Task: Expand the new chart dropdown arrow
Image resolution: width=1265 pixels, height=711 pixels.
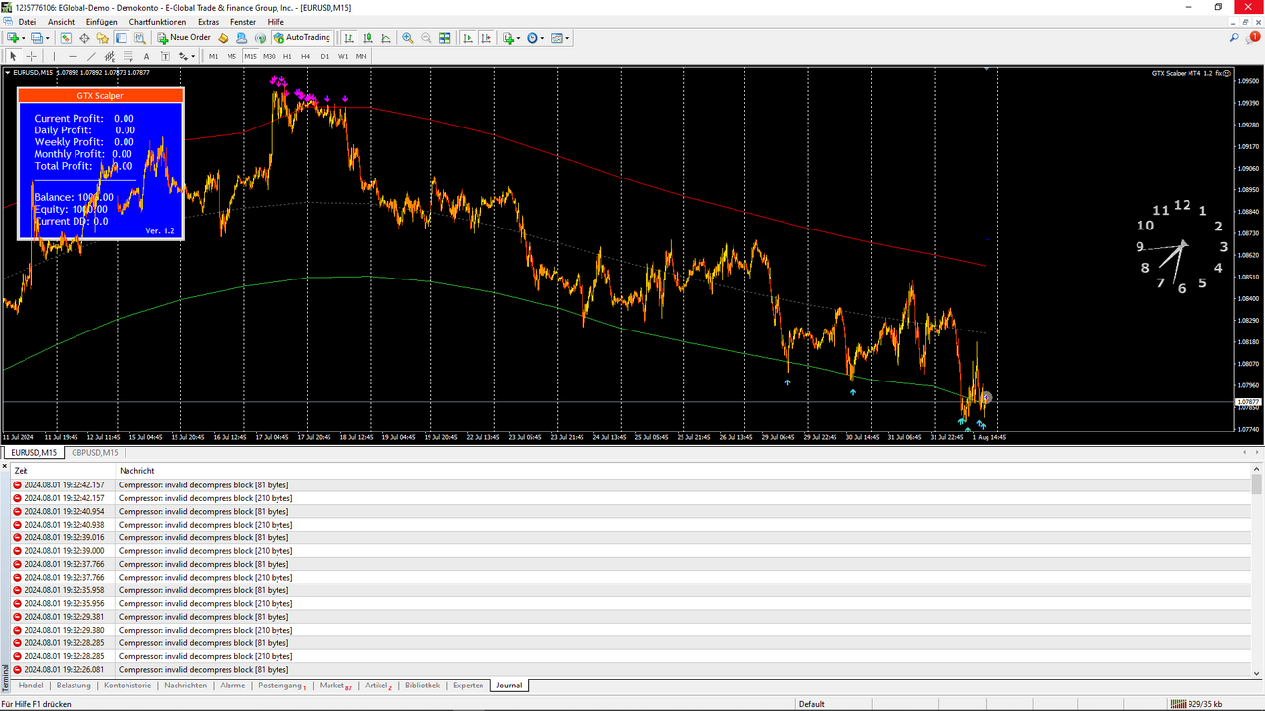Action: tap(24, 38)
